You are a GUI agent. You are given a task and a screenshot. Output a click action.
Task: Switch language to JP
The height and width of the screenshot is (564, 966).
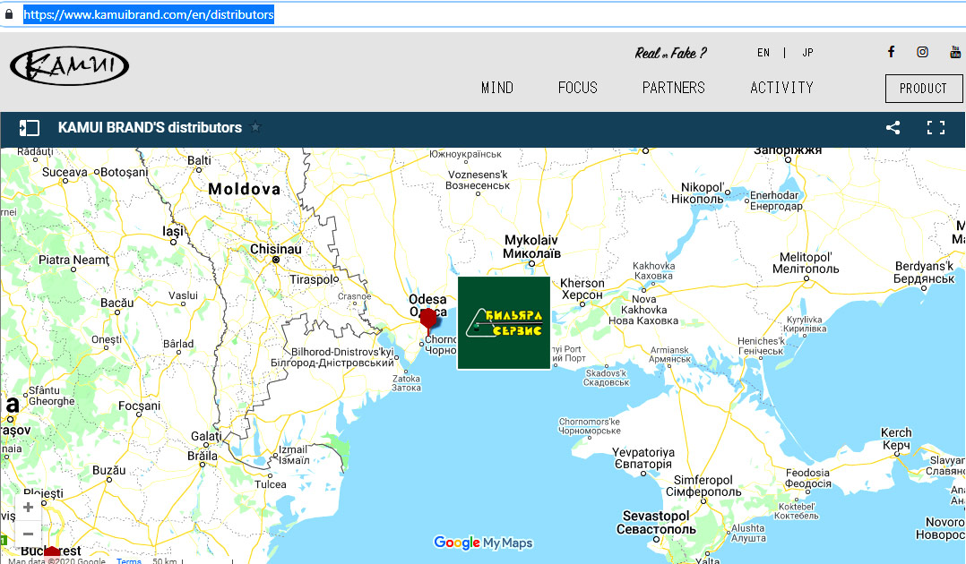coord(807,53)
